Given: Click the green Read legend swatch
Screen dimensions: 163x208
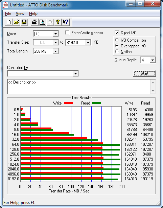Looking at the screenshot, I should point(97,103).
